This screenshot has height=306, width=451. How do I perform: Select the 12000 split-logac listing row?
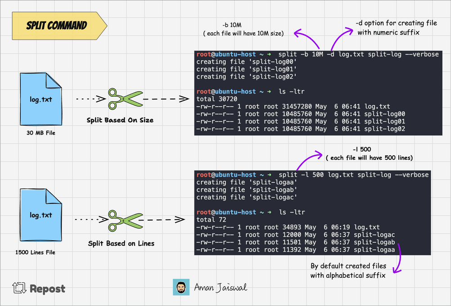pos(296,235)
